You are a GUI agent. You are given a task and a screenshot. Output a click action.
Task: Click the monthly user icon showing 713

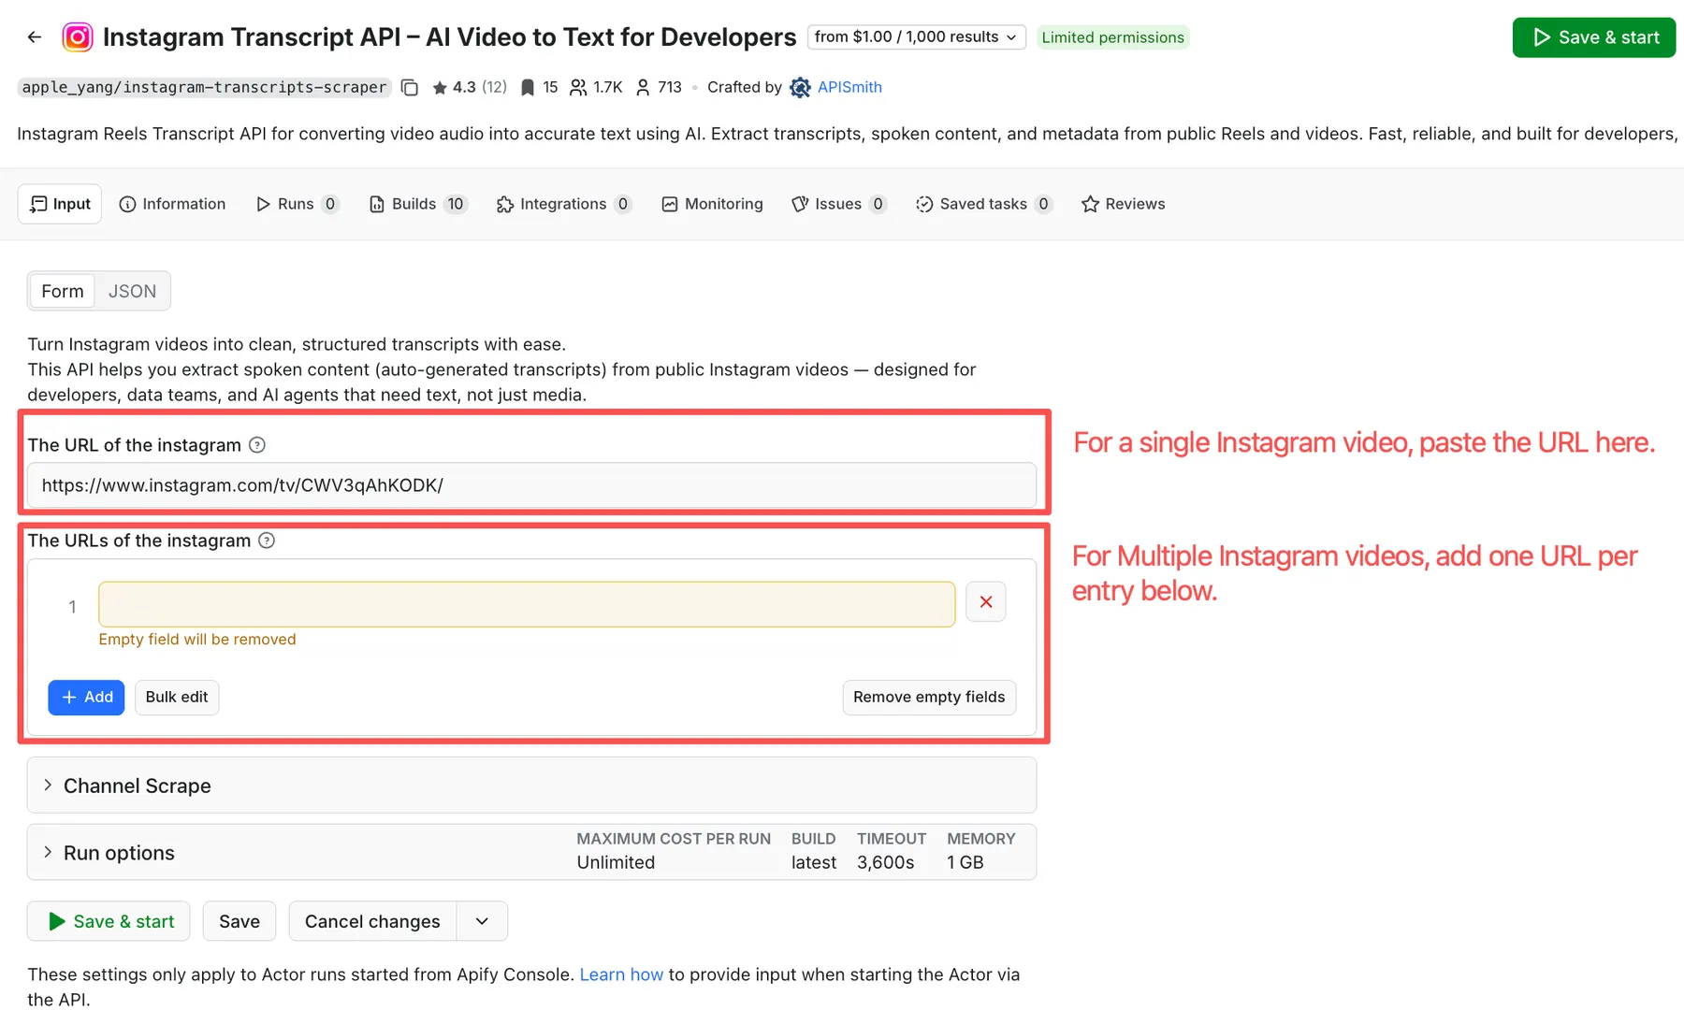pos(643,88)
